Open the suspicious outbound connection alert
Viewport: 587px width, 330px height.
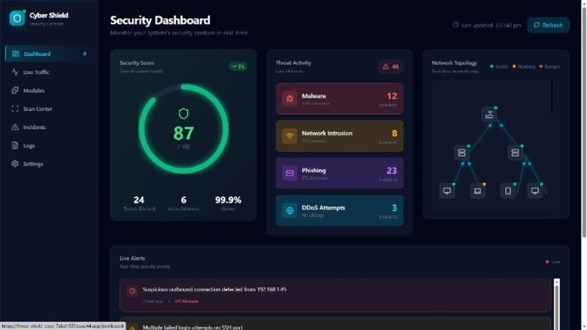click(335, 295)
